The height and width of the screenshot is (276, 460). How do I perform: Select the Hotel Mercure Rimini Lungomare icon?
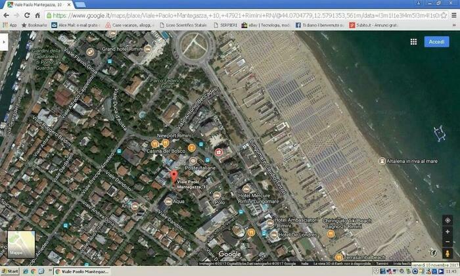pyautogui.click(x=246, y=189)
